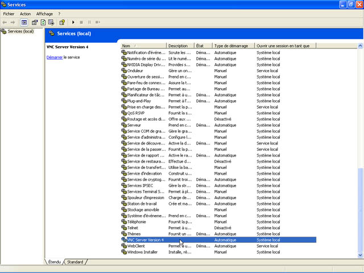This screenshot has height=273, width=364.
Task: Click gear icon of QoS RSVP service
Action: click(124, 113)
